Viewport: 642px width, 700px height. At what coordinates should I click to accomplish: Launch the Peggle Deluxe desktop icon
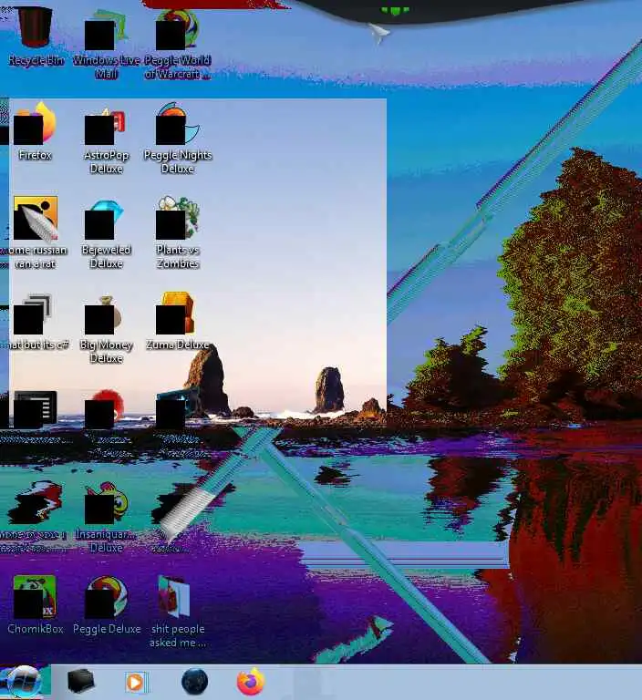pos(107,597)
